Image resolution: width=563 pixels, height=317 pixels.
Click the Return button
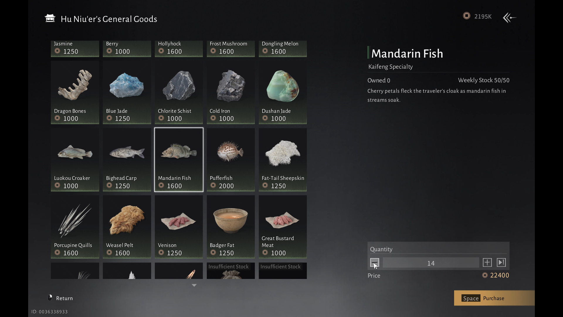coord(60,298)
